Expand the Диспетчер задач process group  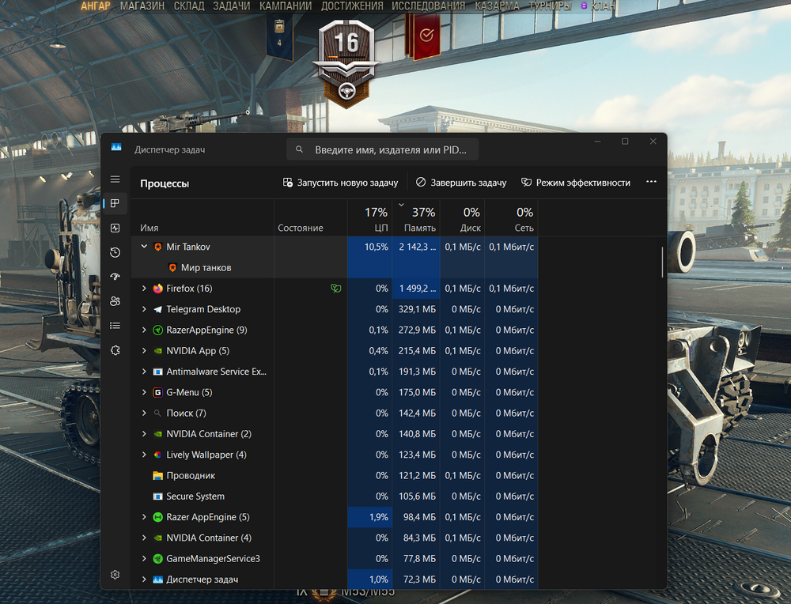click(144, 579)
